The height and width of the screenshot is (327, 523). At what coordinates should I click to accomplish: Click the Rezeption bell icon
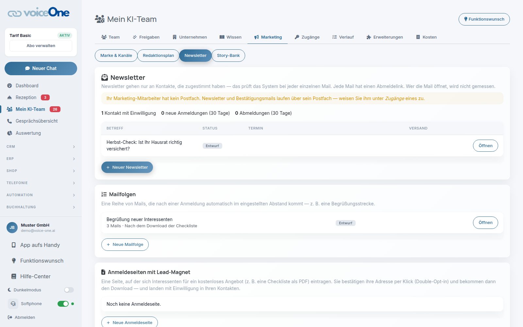[9, 97]
